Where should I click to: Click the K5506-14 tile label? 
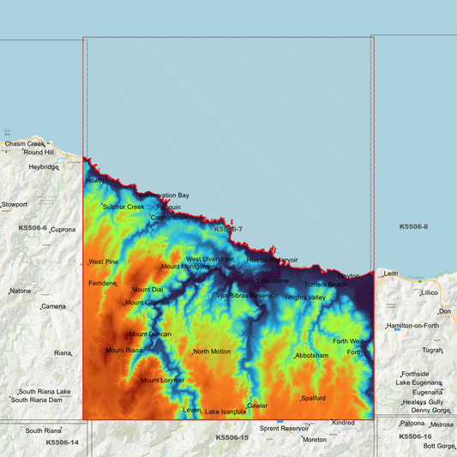(63, 442)
